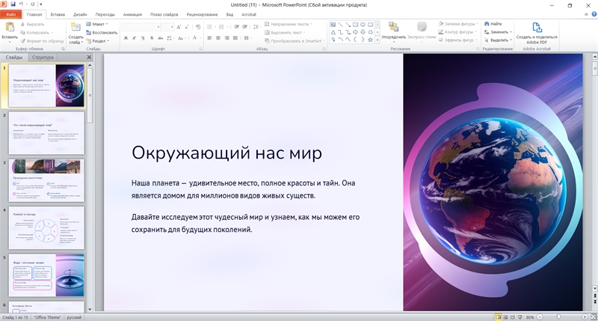Increase list indent level icon
Viewport: 598px width, 321px height.
(x=245, y=27)
